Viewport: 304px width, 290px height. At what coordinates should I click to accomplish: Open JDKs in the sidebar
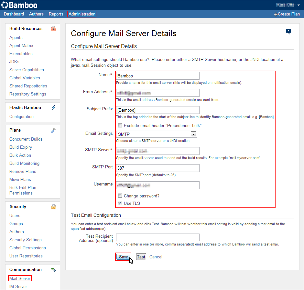point(14,62)
